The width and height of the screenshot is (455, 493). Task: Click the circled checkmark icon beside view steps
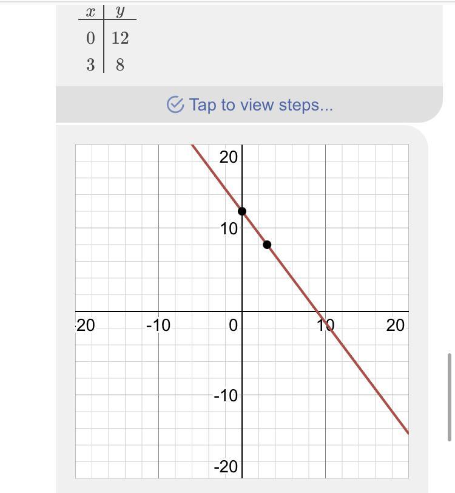tap(175, 105)
